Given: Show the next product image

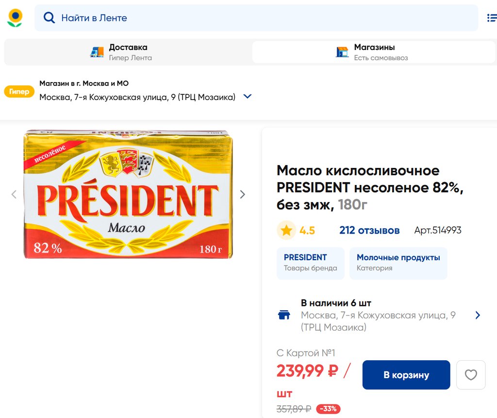Looking at the screenshot, I should tap(242, 194).
